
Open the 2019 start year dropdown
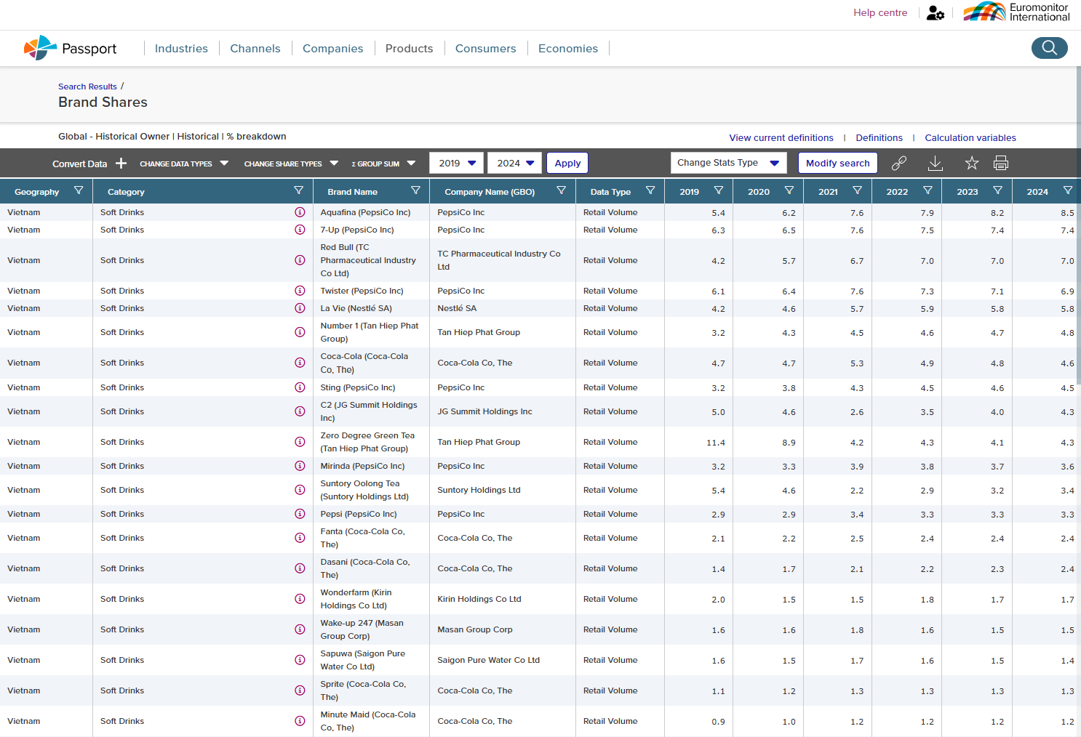tap(457, 163)
